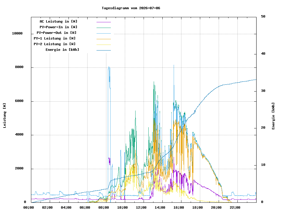
Task: Click the right axis value 20
Action: [263, 128]
